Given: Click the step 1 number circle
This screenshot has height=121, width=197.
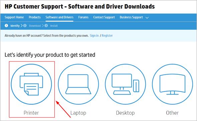Looking at the screenshot, I should [x=6, y=26].
